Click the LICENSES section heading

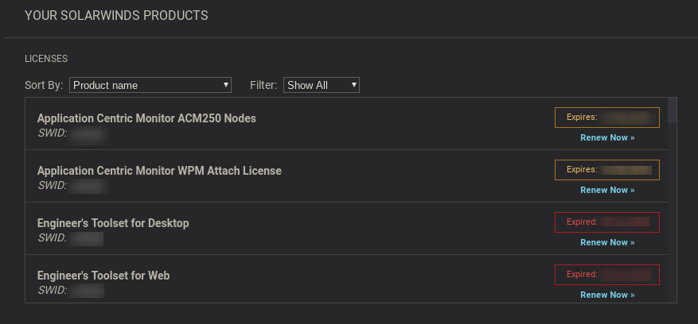pyautogui.click(x=46, y=59)
